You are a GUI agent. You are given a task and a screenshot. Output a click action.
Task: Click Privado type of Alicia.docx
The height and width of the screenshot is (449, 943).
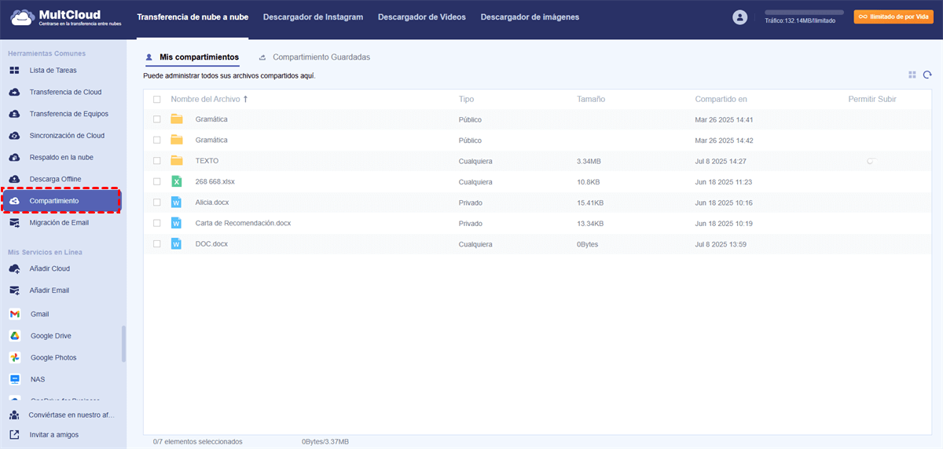click(x=471, y=203)
